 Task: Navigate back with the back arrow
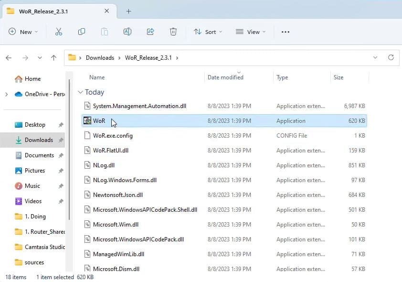point(9,58)
